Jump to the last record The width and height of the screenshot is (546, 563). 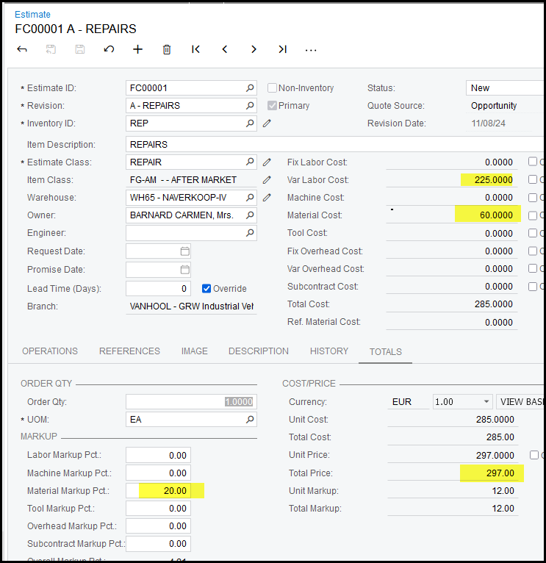tap(282, 49)
